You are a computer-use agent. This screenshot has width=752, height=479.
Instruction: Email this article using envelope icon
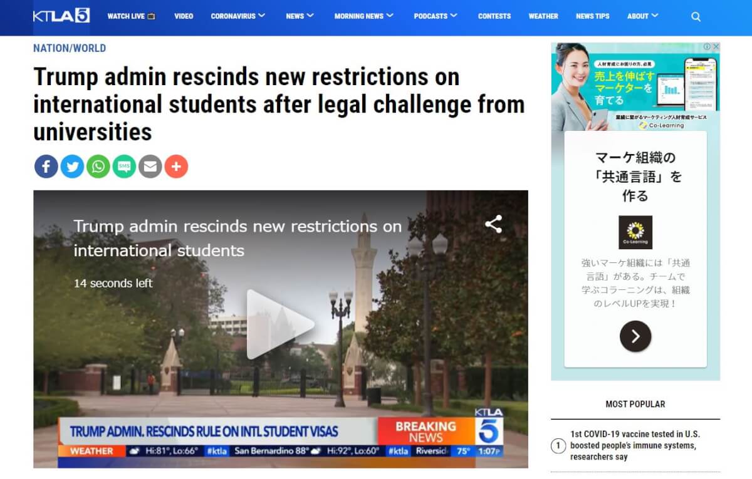point(150,167)
